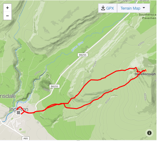Click the 200m contour label near the river

(38, 73)
